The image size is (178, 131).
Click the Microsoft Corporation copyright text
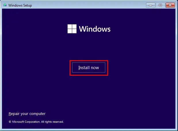pyautogui.click(x=36, y=122)
